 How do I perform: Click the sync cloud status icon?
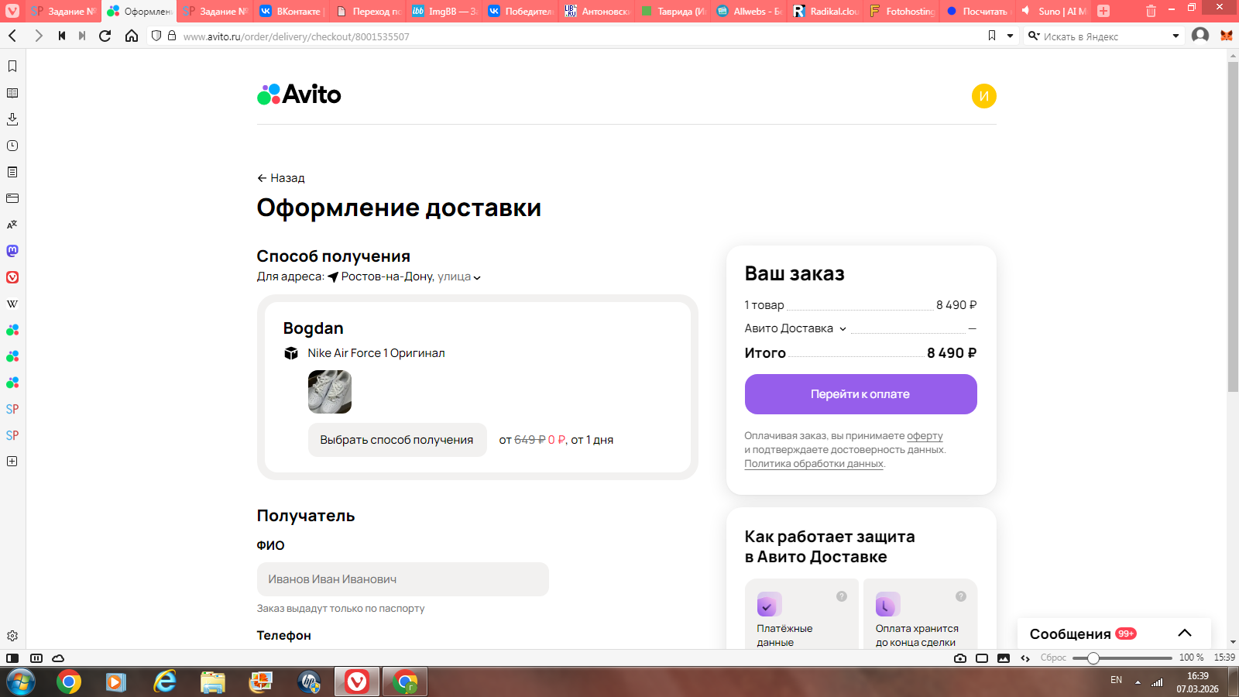pos(58,658)
